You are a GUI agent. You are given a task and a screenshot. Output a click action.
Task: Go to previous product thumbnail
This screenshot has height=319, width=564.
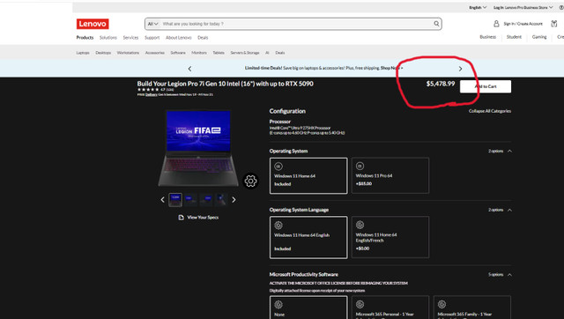[x=162, y=200]
